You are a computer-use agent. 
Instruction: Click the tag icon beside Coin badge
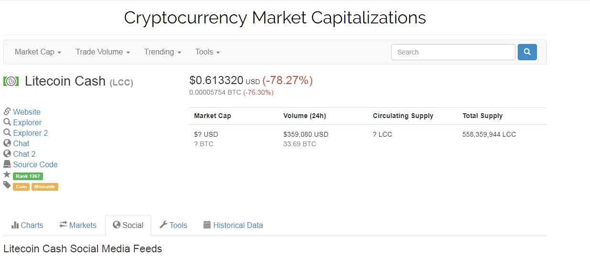(x=7, y=185)
